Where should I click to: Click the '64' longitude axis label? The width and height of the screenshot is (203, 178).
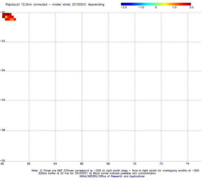coord(55,164)
